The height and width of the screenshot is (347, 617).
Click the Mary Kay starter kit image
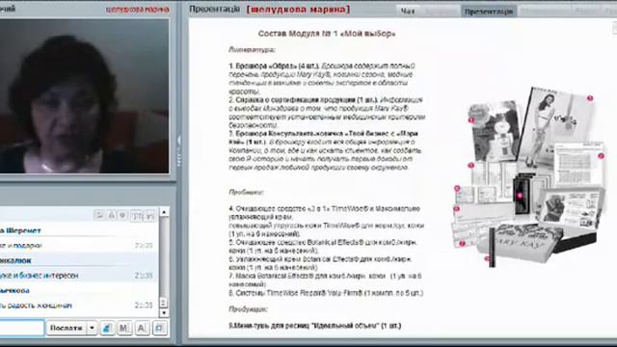coord(529,177)
